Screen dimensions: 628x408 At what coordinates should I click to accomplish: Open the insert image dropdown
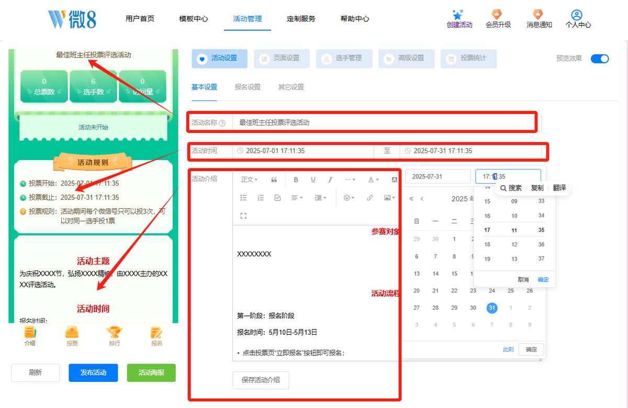[x=389, y=198]
